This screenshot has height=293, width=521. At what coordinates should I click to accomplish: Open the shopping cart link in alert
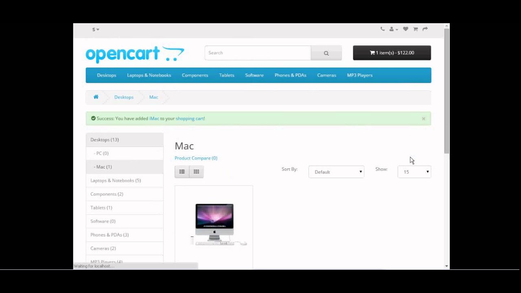(x=190, y=118)
